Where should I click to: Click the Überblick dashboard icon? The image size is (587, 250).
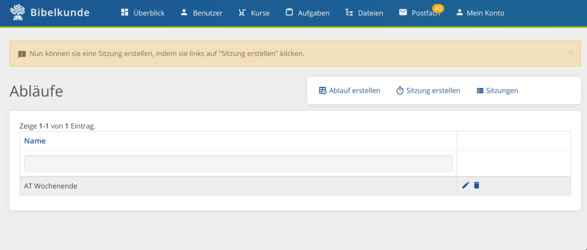[124, 13]
